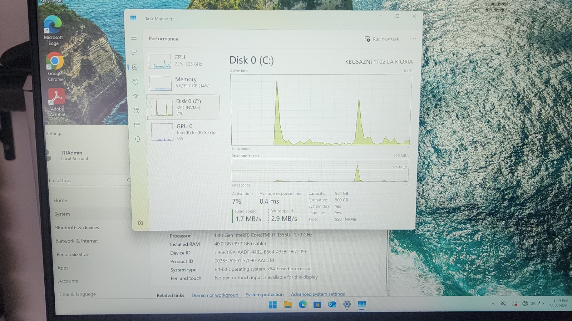572x321 pixels.
Task: Open Google Chrome desktop shortcut
Action: point(55,67)
